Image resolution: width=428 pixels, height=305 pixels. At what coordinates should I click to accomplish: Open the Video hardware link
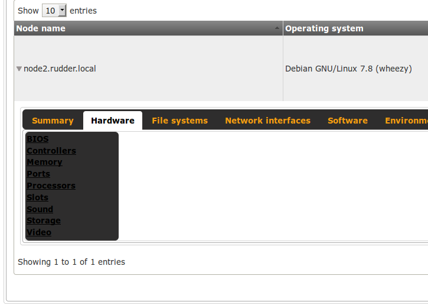click(39, 232)
